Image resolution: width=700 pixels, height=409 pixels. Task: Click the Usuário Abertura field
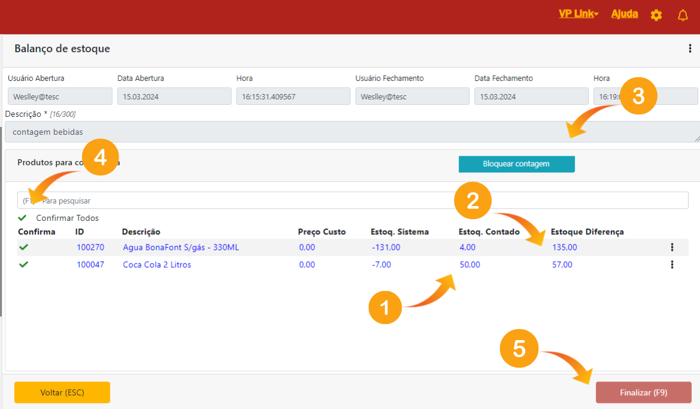(60, 96)
